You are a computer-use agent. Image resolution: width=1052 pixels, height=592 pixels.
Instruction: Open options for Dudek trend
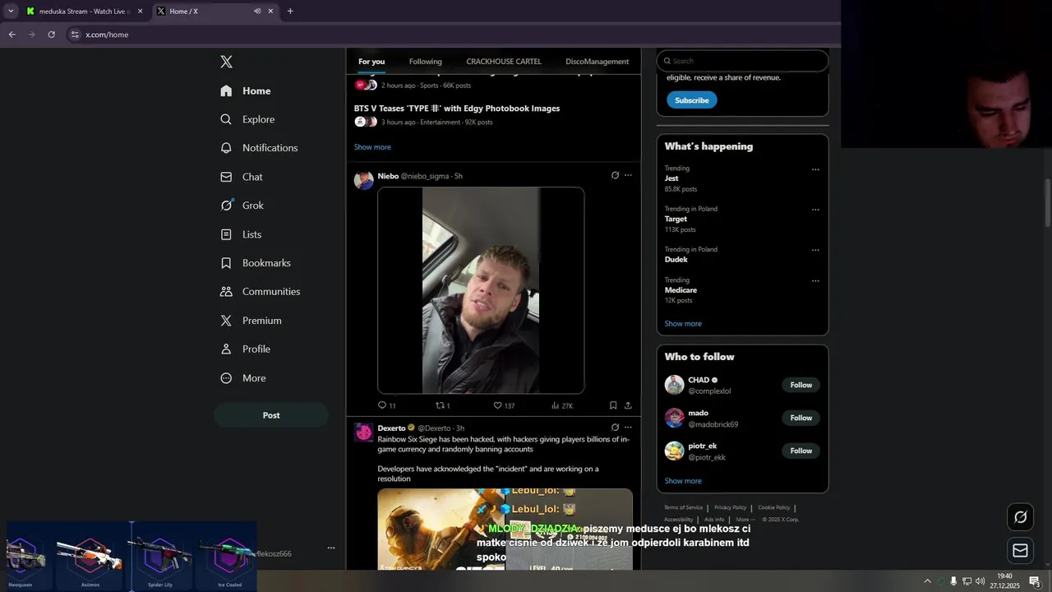point(815,250)
